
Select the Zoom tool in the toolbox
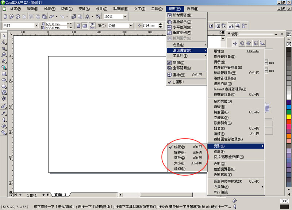coord(4,55)
